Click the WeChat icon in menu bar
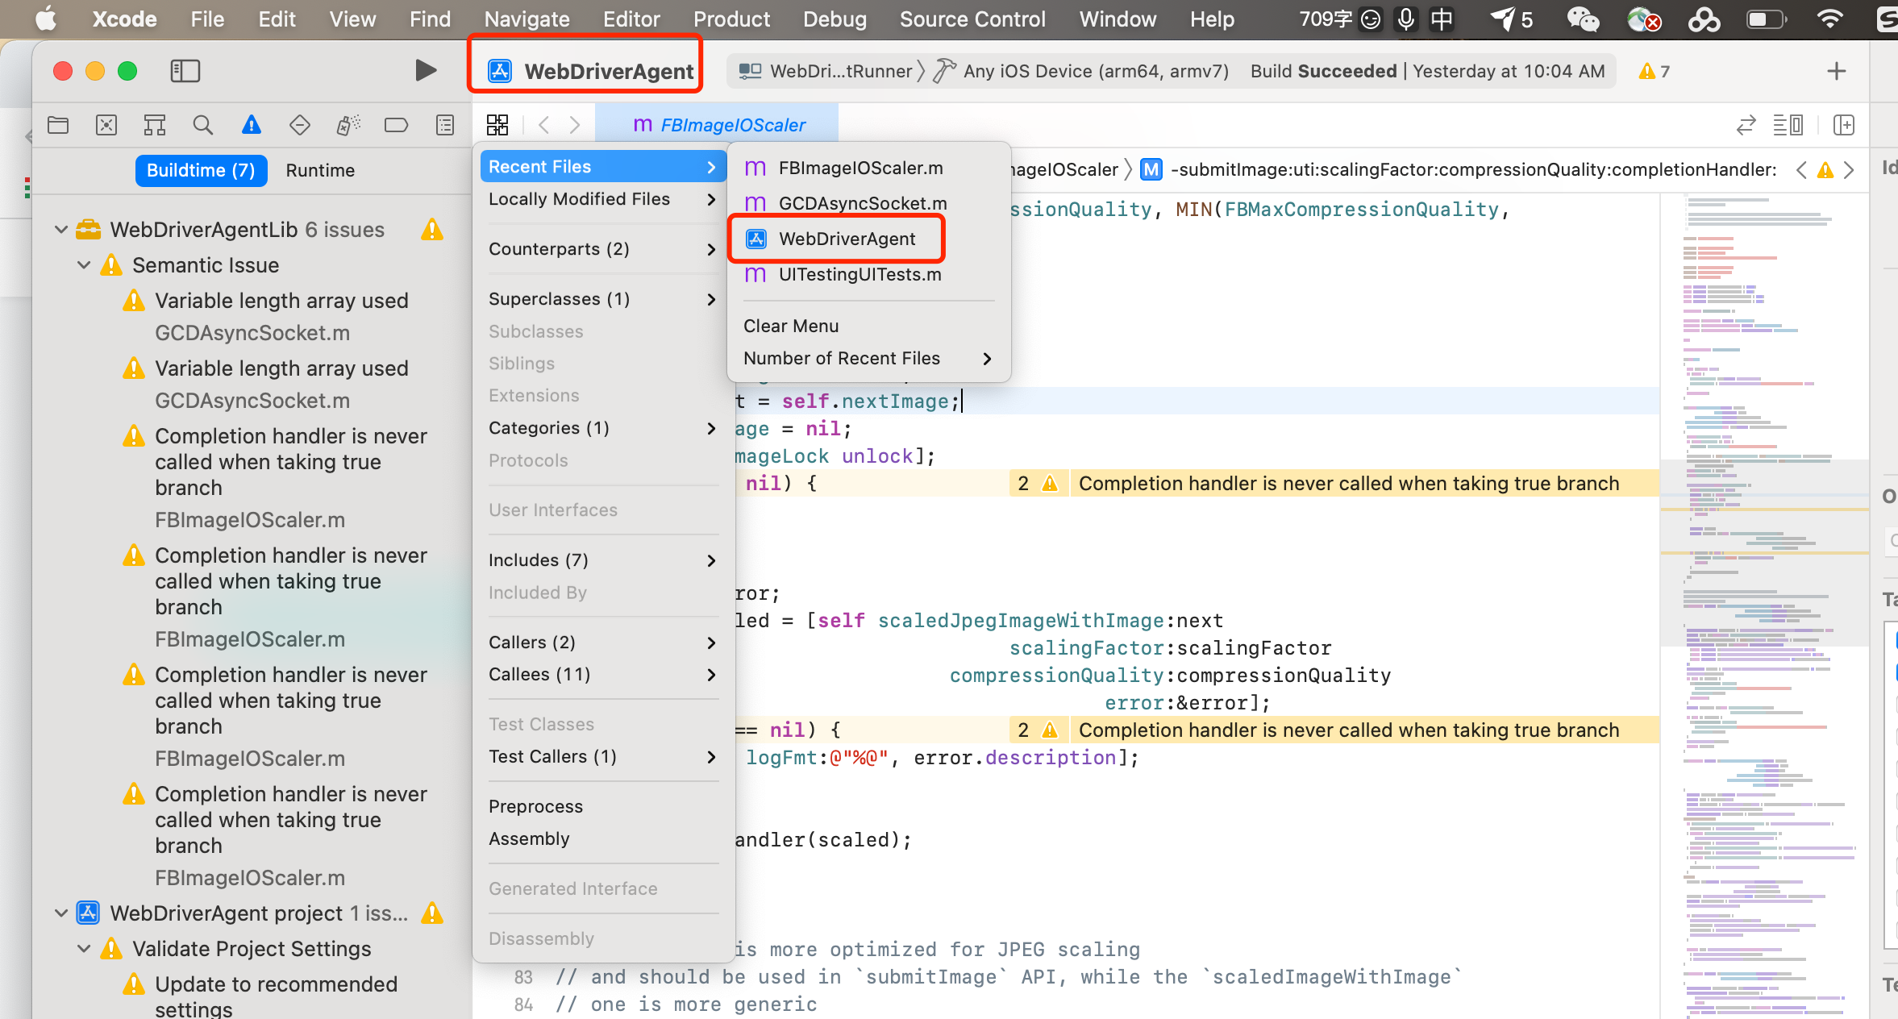Viewport: 1898px width, 1019px height. [1583, 19]
